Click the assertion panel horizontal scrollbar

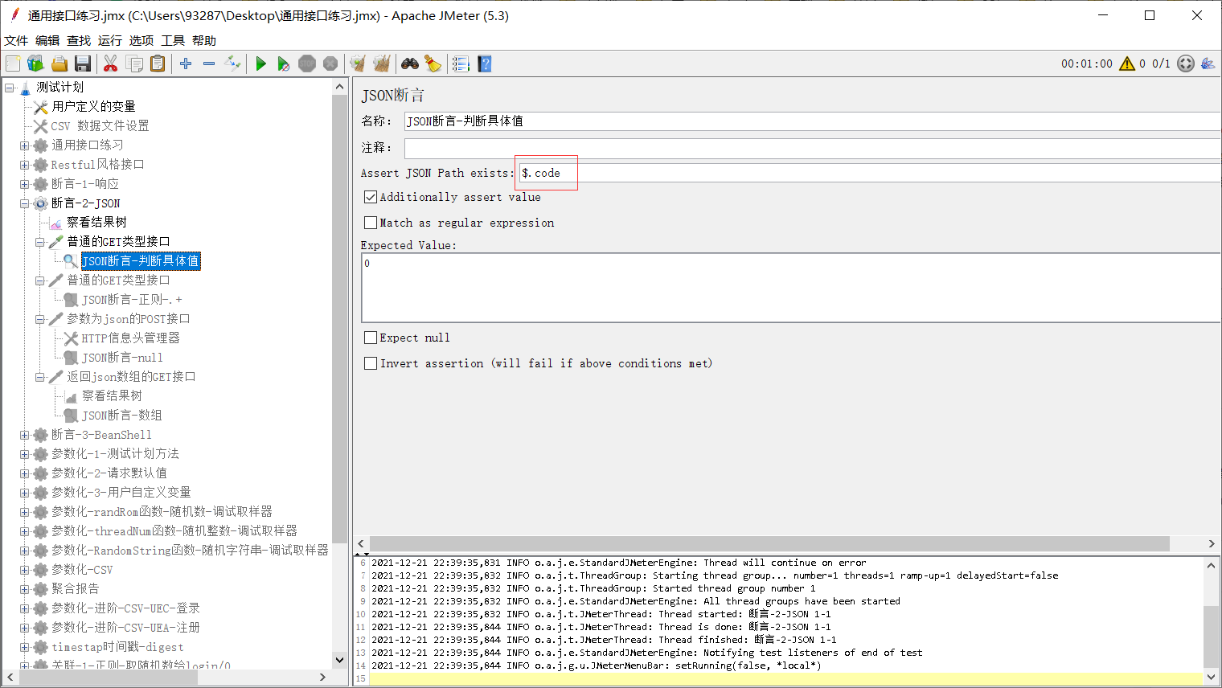pyautogui.click(x=769, y=544)
